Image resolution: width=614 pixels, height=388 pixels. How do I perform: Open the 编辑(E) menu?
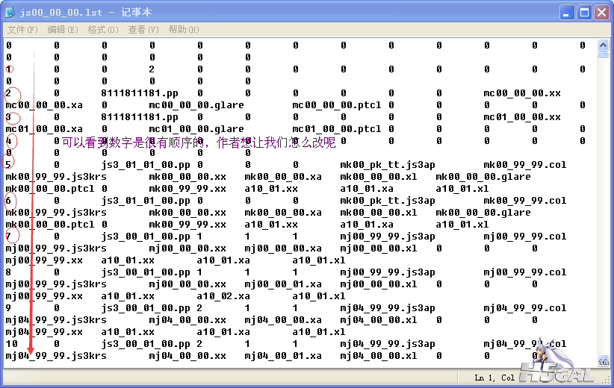[x=63, y=30]
